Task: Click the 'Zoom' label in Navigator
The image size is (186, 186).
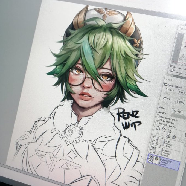Action: (x=173, y=66)
